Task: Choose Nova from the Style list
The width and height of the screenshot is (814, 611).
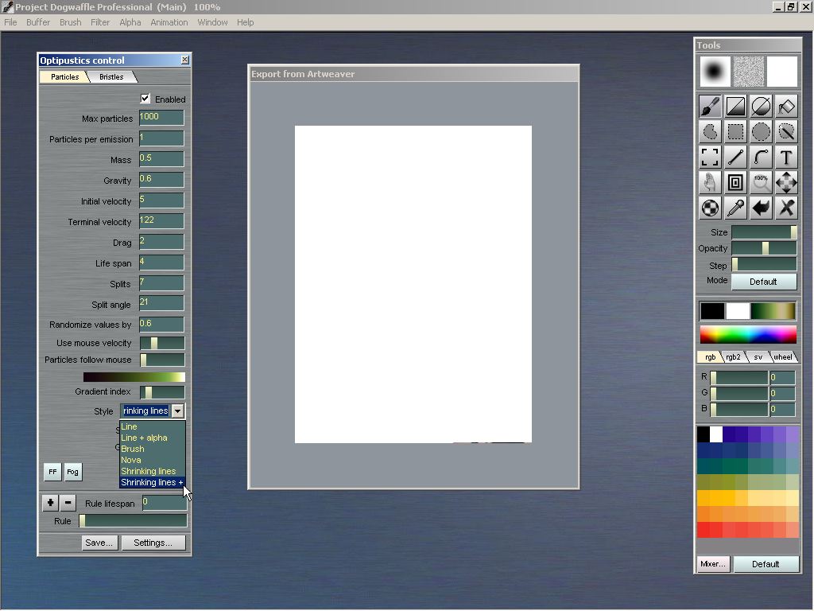Action: pyautogui.click(x=131, y=460)
